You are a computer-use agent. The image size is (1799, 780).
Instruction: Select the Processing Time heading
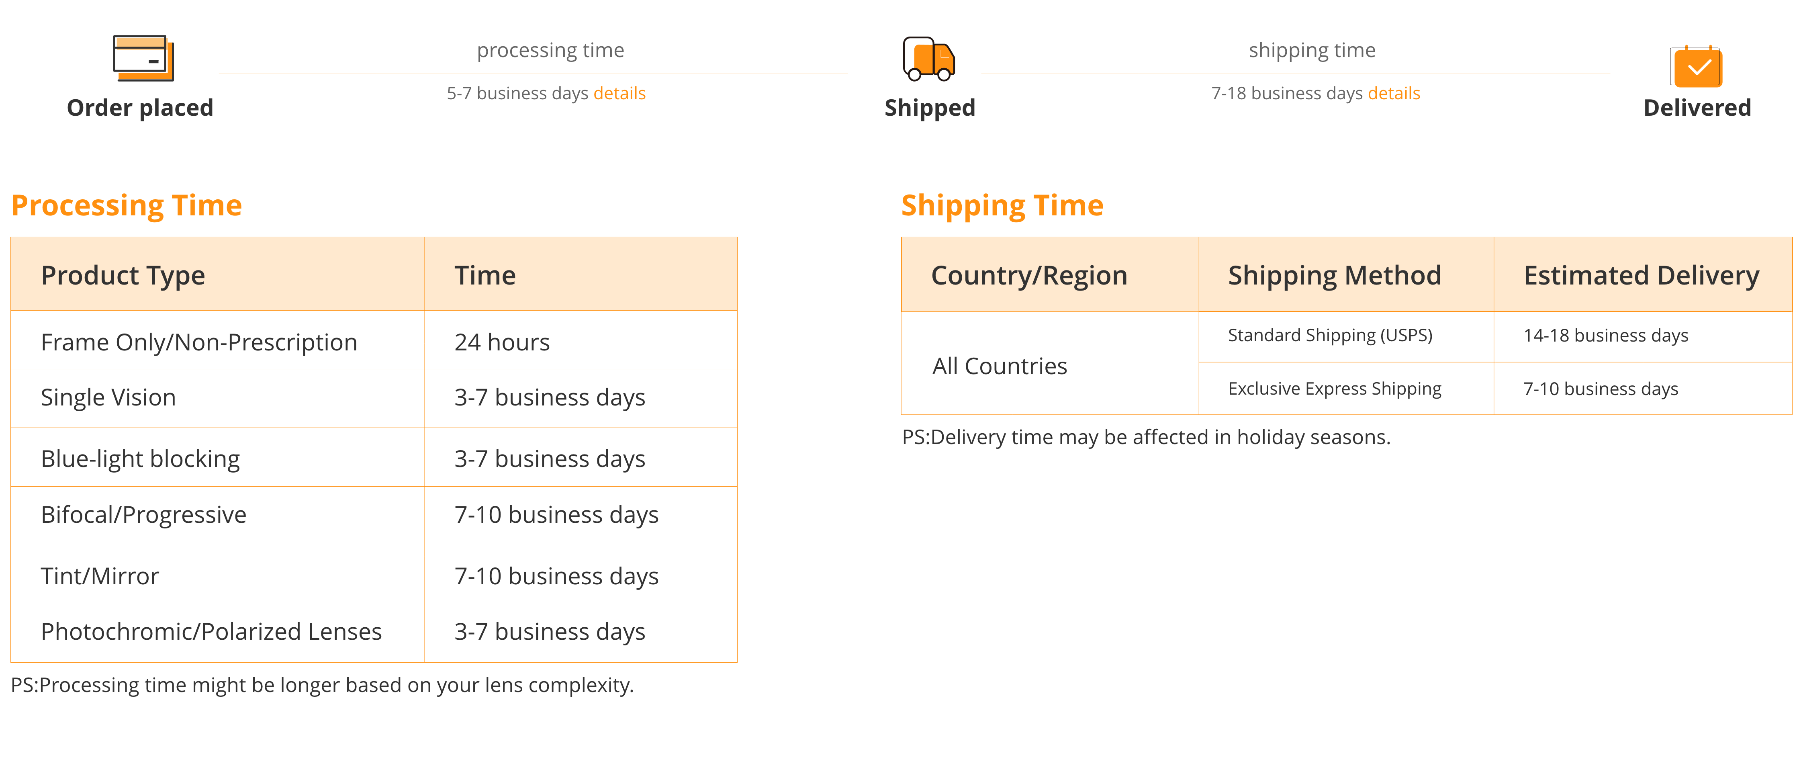tap(127, 205)
